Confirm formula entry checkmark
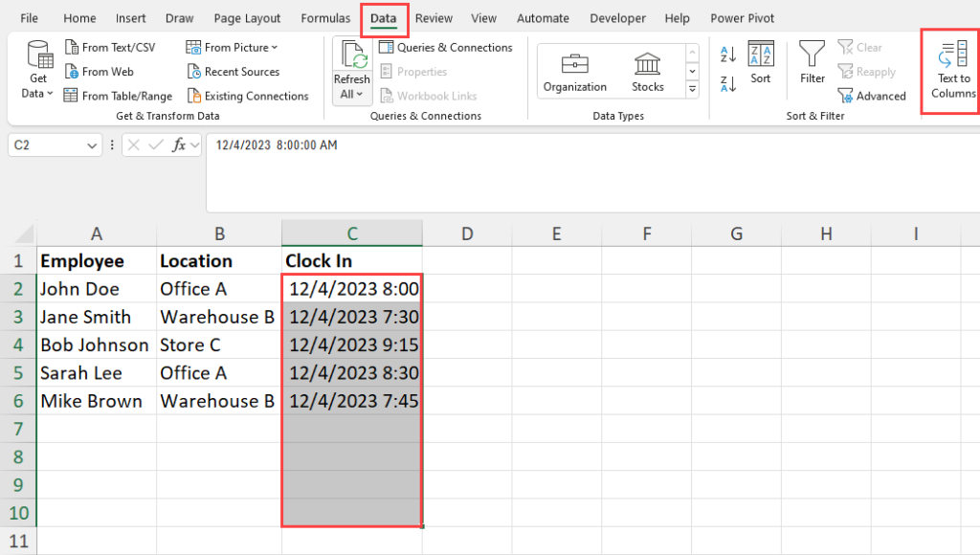The image size is (980, 555). click(156, 145)
